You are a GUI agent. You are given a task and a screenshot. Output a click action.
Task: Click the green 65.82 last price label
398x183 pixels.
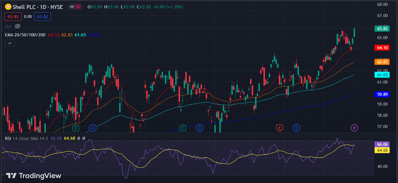(x=382, y=28)
